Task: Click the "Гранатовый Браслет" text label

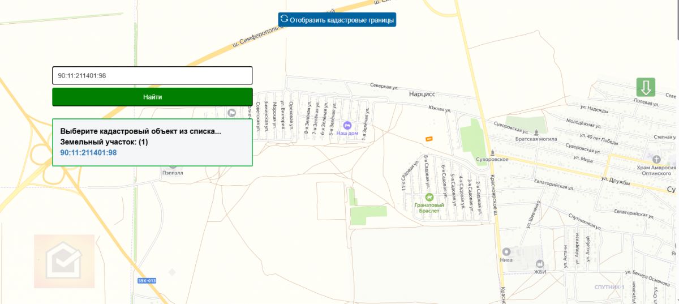Action: [x=429, y=208]
